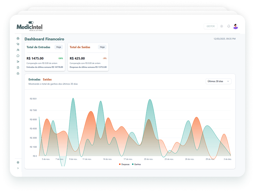Select the Entradas chart tab
Screen dimensions: 255x193
pyautogui.click(x=34, y=79)
